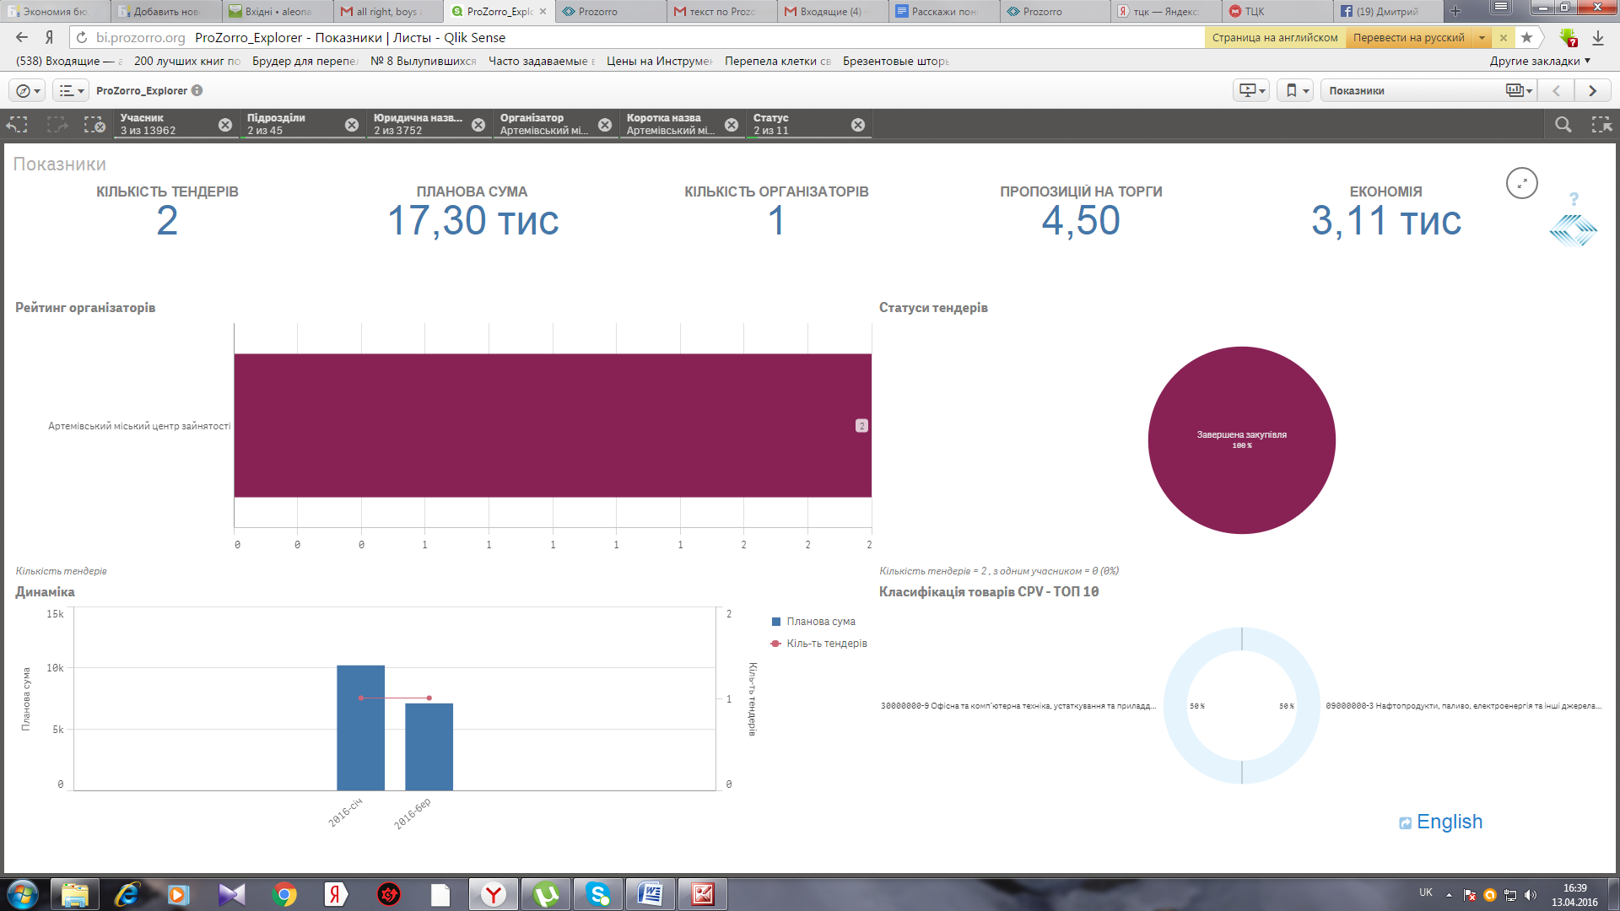This screenshot has height=911, width=1620.
Task: Open the selections search tool
Action: (1563, 125)
